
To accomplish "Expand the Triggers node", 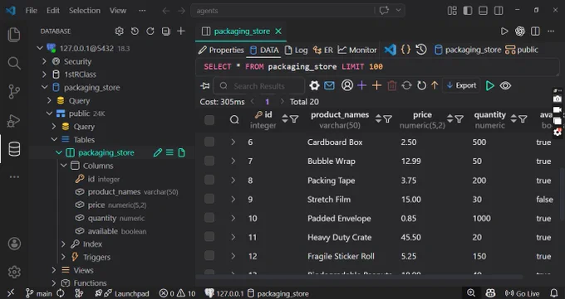I will pos(64,257).
